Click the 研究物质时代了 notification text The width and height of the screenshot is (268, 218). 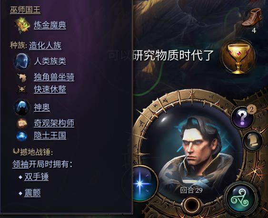click(x=173, y=55)
